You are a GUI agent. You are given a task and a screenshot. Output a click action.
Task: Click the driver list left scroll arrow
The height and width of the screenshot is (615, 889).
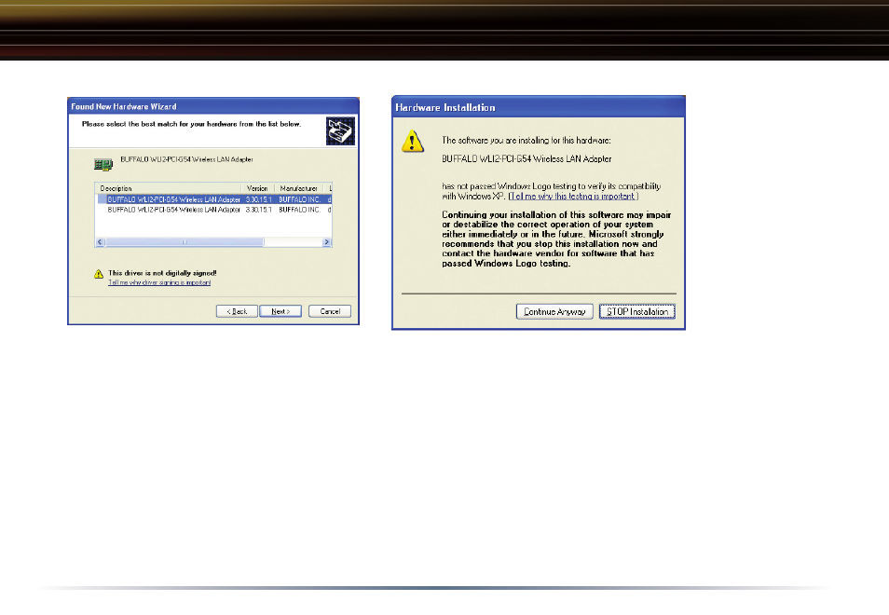(x=101, y=242)
